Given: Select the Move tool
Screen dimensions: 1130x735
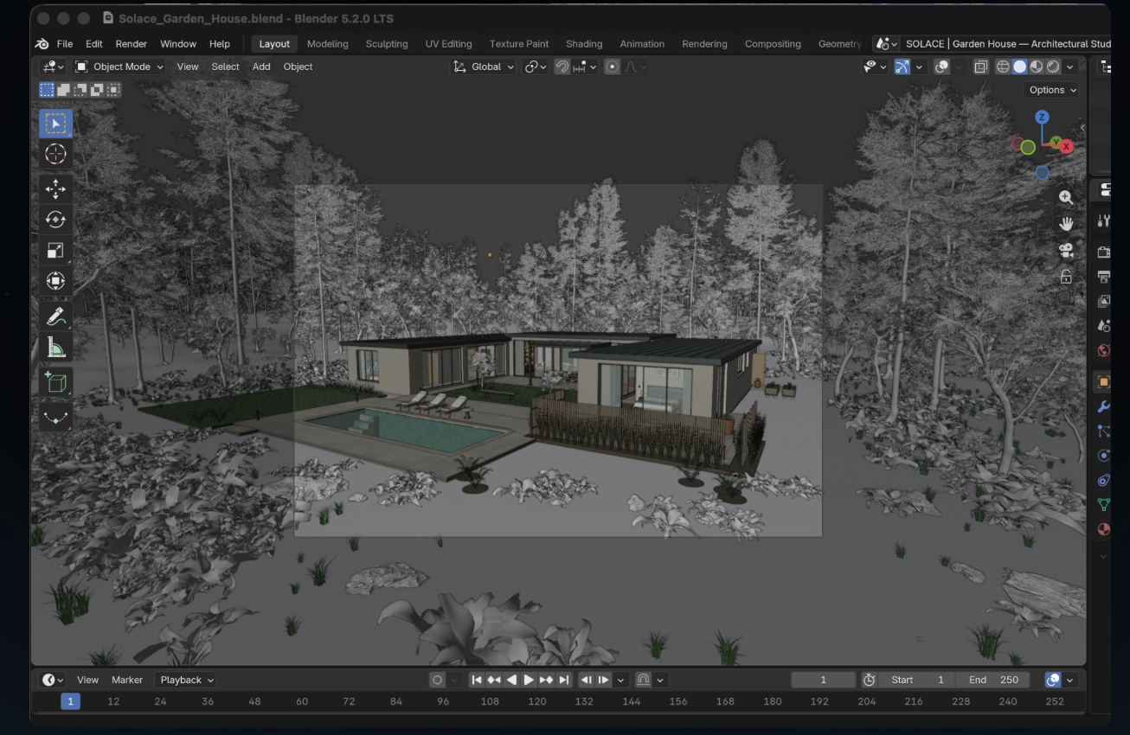Looking at the screenshot, I should tap(55, 189).
